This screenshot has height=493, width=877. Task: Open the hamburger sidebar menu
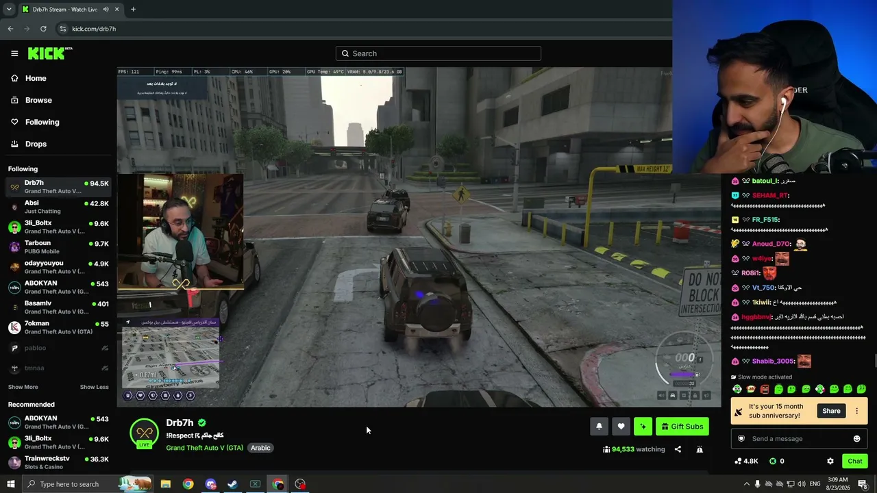pos(14,53)
